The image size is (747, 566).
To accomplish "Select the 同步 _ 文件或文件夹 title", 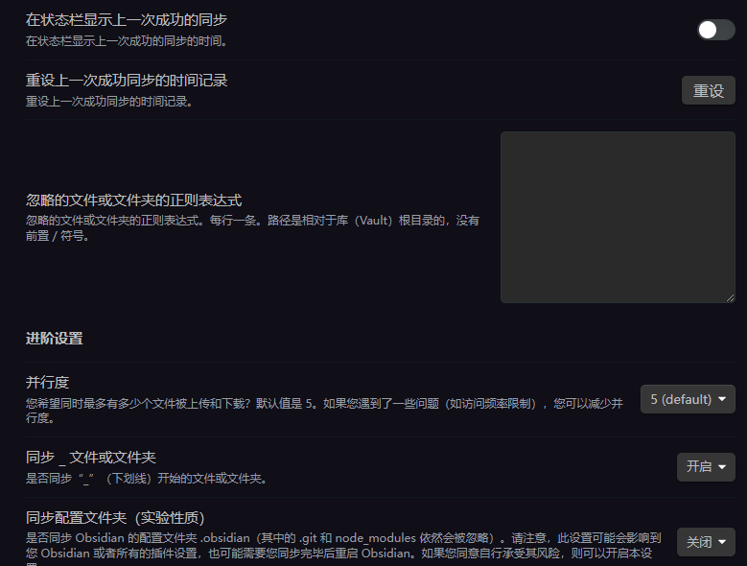I will [x=91, y=458].
